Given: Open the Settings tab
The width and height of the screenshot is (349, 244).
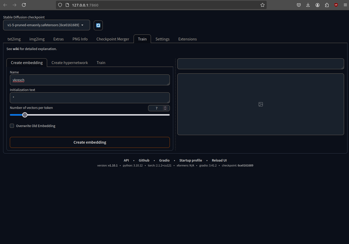Looking at the screenshot, I should (163, 39).
